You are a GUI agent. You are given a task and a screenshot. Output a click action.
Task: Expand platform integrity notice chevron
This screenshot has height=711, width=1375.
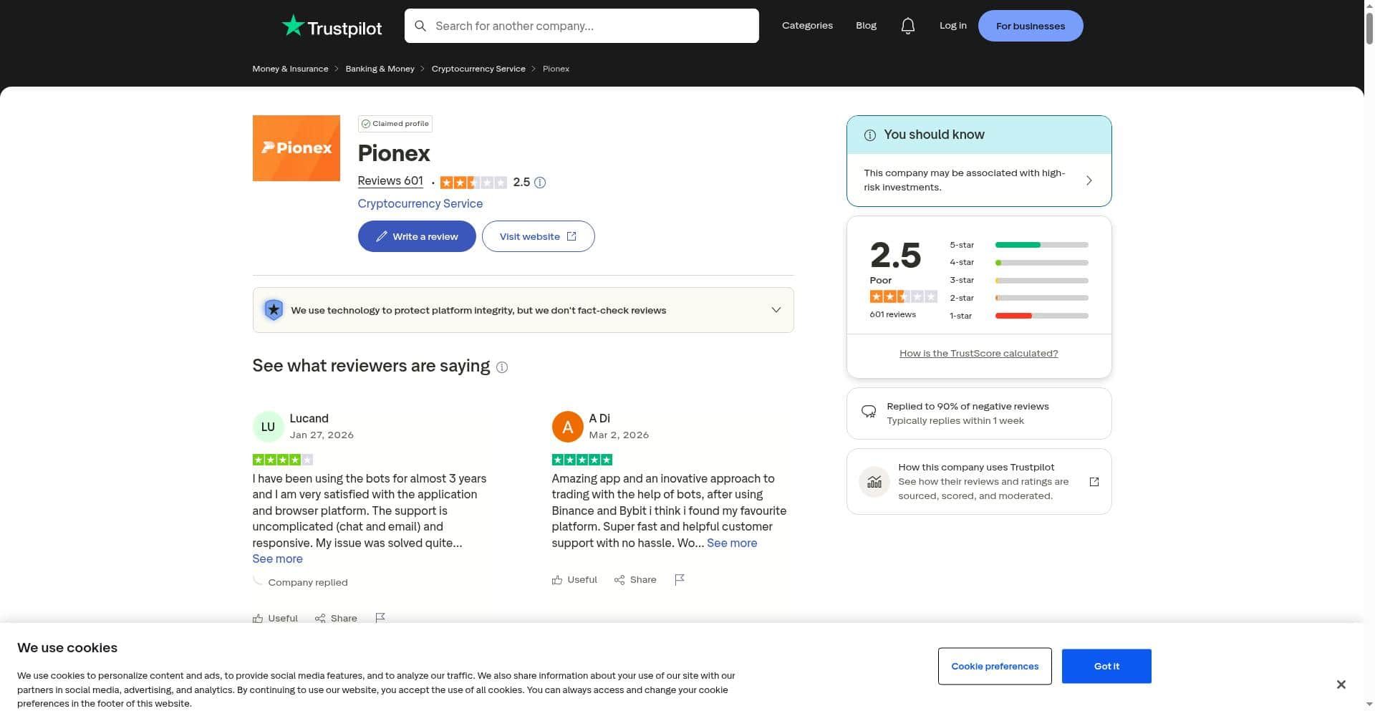coord(776,310)
